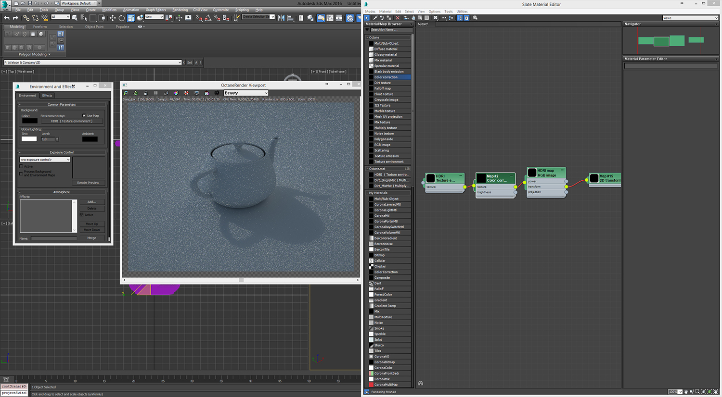Click the Render Preview button

88,183
